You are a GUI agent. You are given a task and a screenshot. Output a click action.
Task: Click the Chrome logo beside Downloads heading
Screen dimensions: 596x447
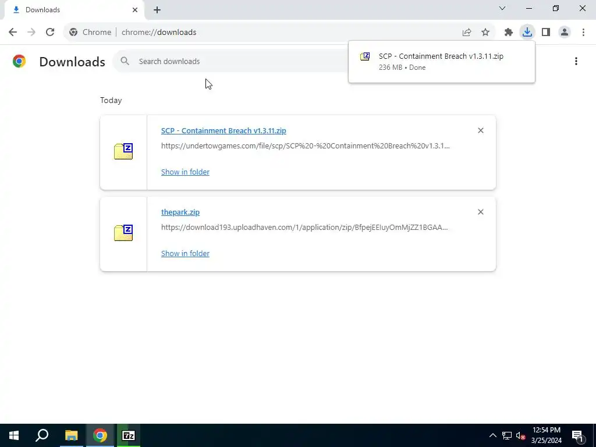point(19,61)
